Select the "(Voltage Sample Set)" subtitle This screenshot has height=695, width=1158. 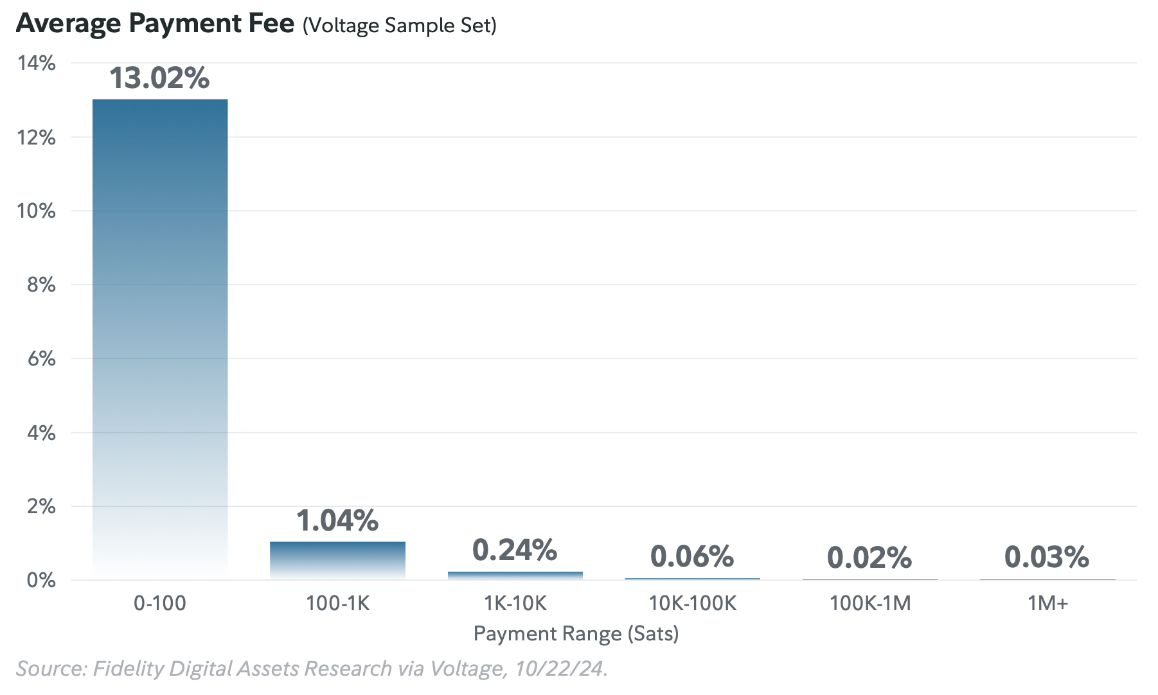[399, 26]
